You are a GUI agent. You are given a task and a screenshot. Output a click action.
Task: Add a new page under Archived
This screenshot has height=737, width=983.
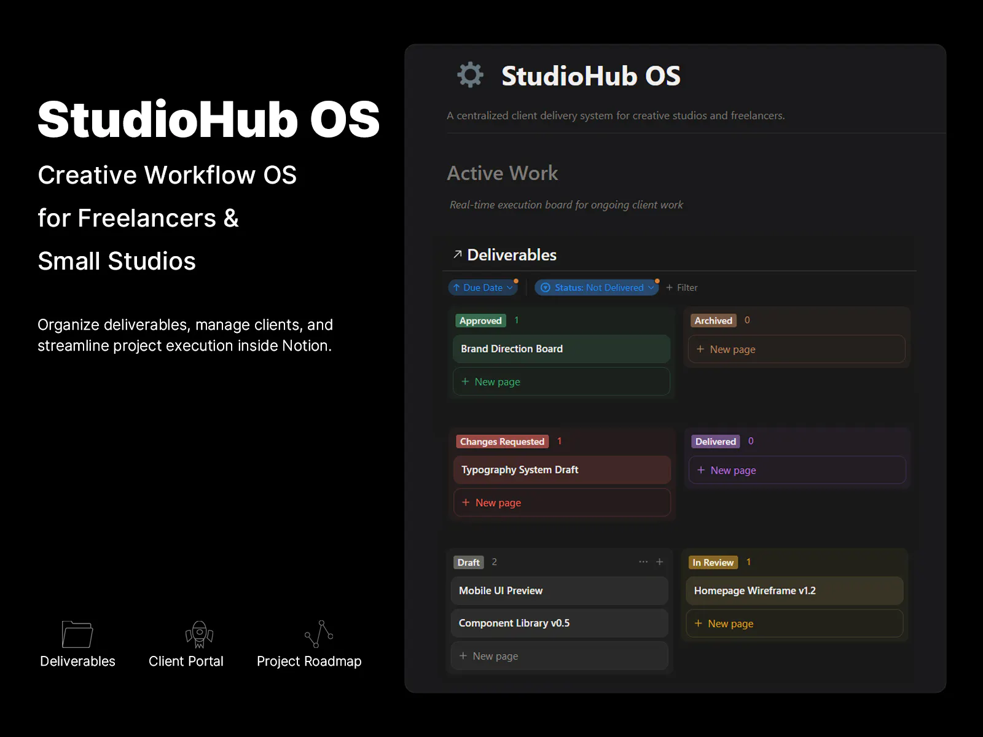[x=797, y=349]
